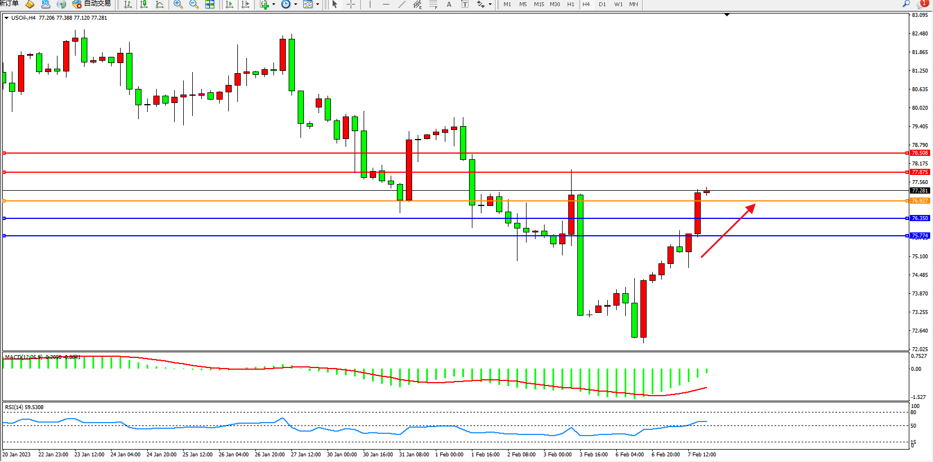Toggle the chart auto-scroll button

[x=229, y=5]
